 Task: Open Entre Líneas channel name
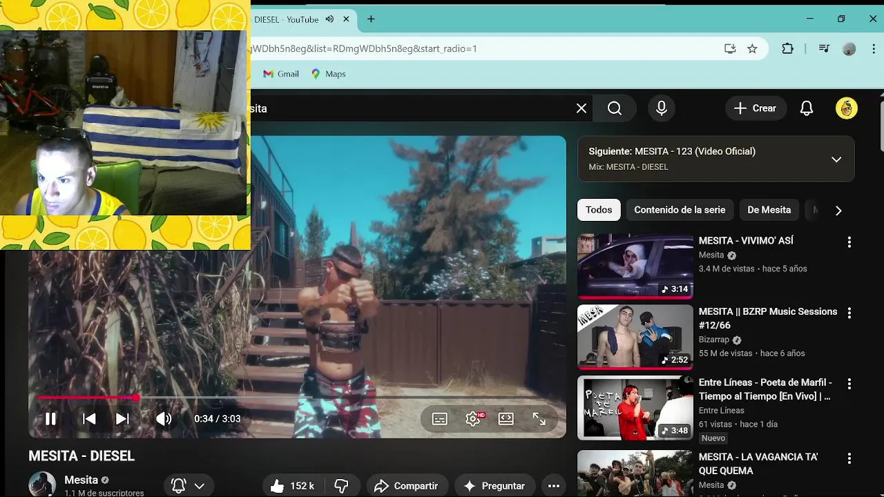coord(722,411)
